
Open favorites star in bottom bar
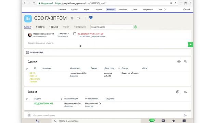click(x=173, y=121)
